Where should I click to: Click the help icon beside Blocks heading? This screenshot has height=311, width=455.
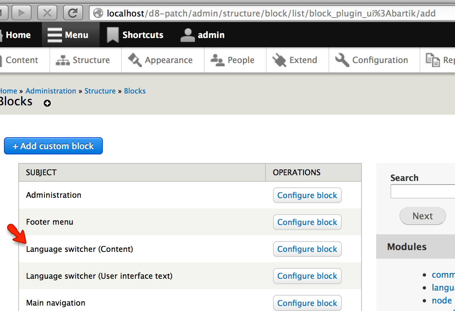coord(47,103)
